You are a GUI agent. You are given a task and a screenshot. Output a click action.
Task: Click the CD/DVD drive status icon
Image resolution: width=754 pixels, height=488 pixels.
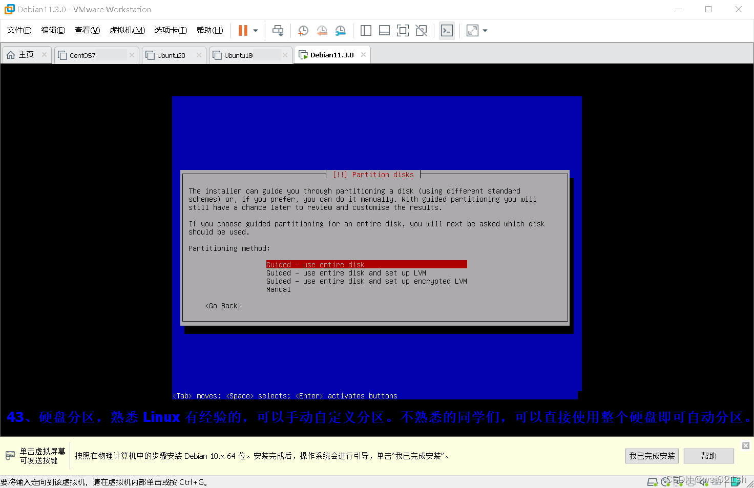[x=665, y=482]
